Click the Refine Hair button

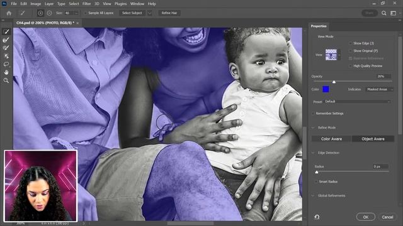pos(169,13)
